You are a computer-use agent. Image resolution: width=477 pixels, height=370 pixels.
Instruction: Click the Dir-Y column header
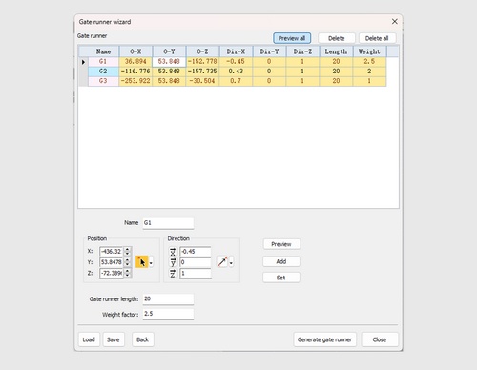(x=269, y=51)
